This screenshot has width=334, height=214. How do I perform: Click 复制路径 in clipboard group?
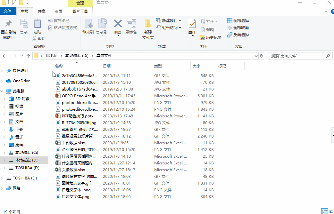(x=59, y=21)
